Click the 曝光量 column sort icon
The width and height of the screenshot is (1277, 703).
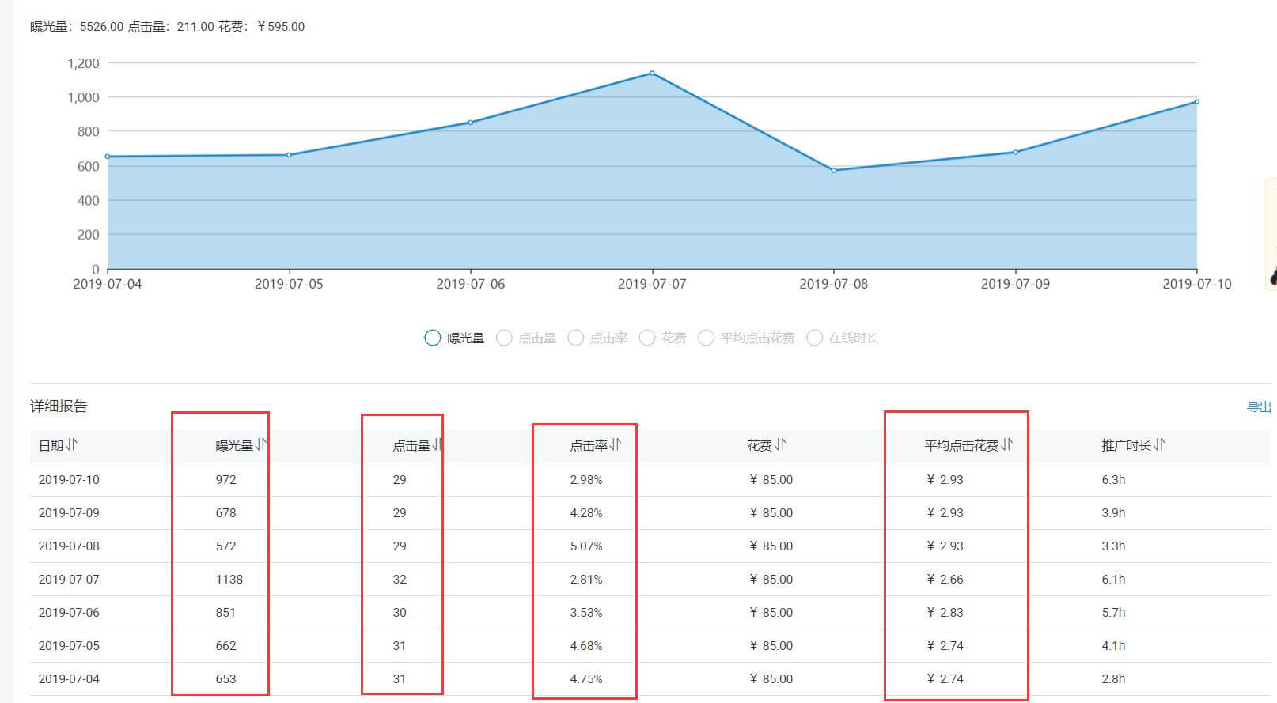pyautogui.click(x=261, y=445)
